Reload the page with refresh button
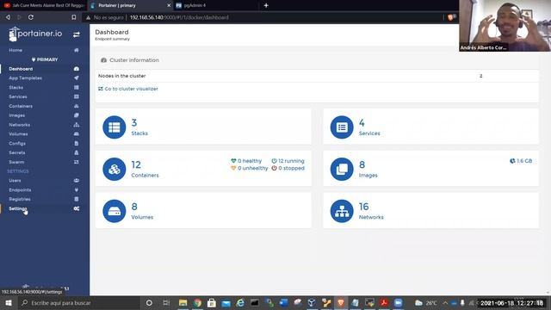Image resolution: width=551 pixels, height=310 pixels. [x=31, y=17]
